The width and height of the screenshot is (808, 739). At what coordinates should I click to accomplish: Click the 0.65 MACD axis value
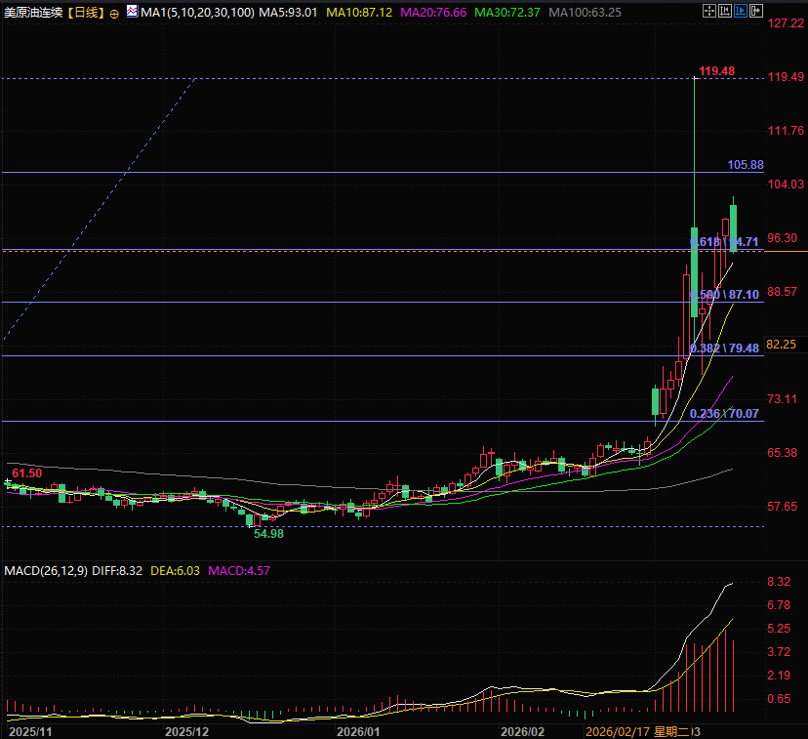tap(779, 699)
